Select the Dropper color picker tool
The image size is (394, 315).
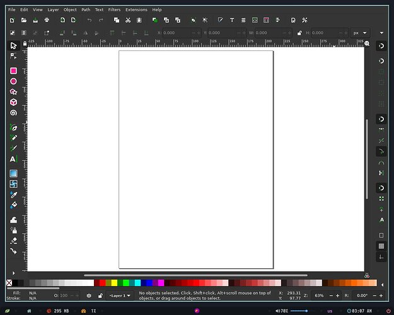(x=14, y=195)
